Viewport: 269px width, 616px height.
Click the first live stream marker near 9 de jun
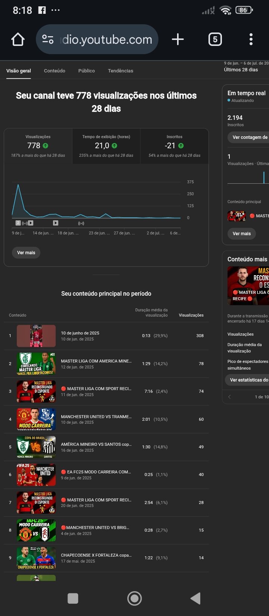(x=25, y=223)
